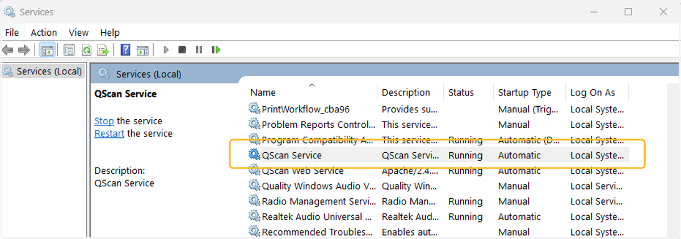Viewport: 681px width, 239px height.
Task: Click gear icon beside Problem Reports Control
Action: click(254, 124)
